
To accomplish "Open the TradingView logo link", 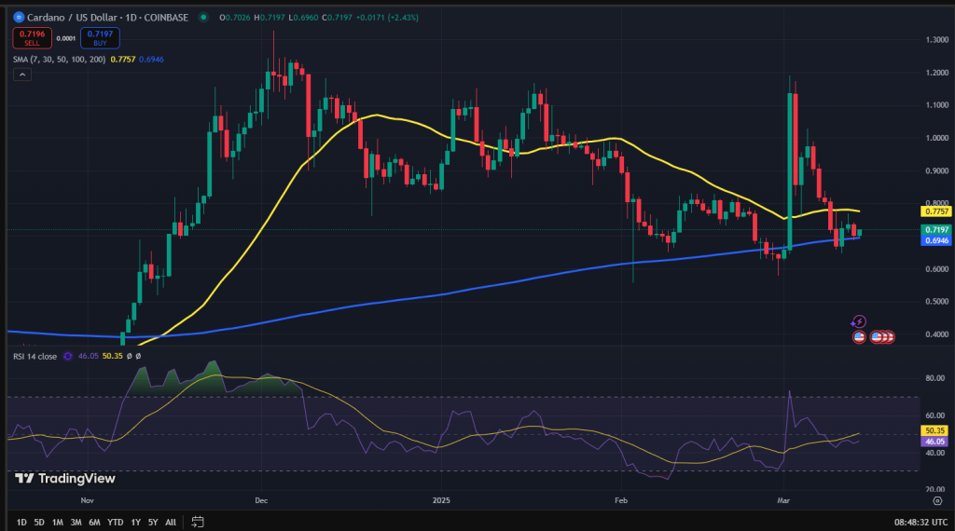I will click(64, 479).
